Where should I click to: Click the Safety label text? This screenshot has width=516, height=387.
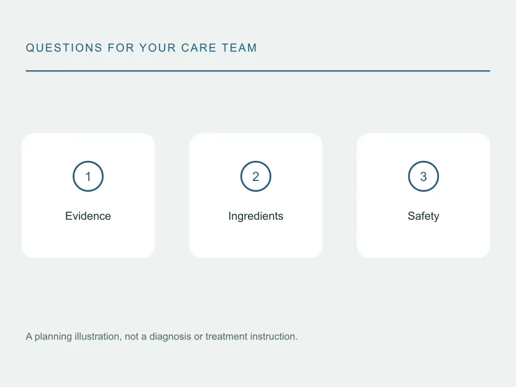(x=423, y=216)
